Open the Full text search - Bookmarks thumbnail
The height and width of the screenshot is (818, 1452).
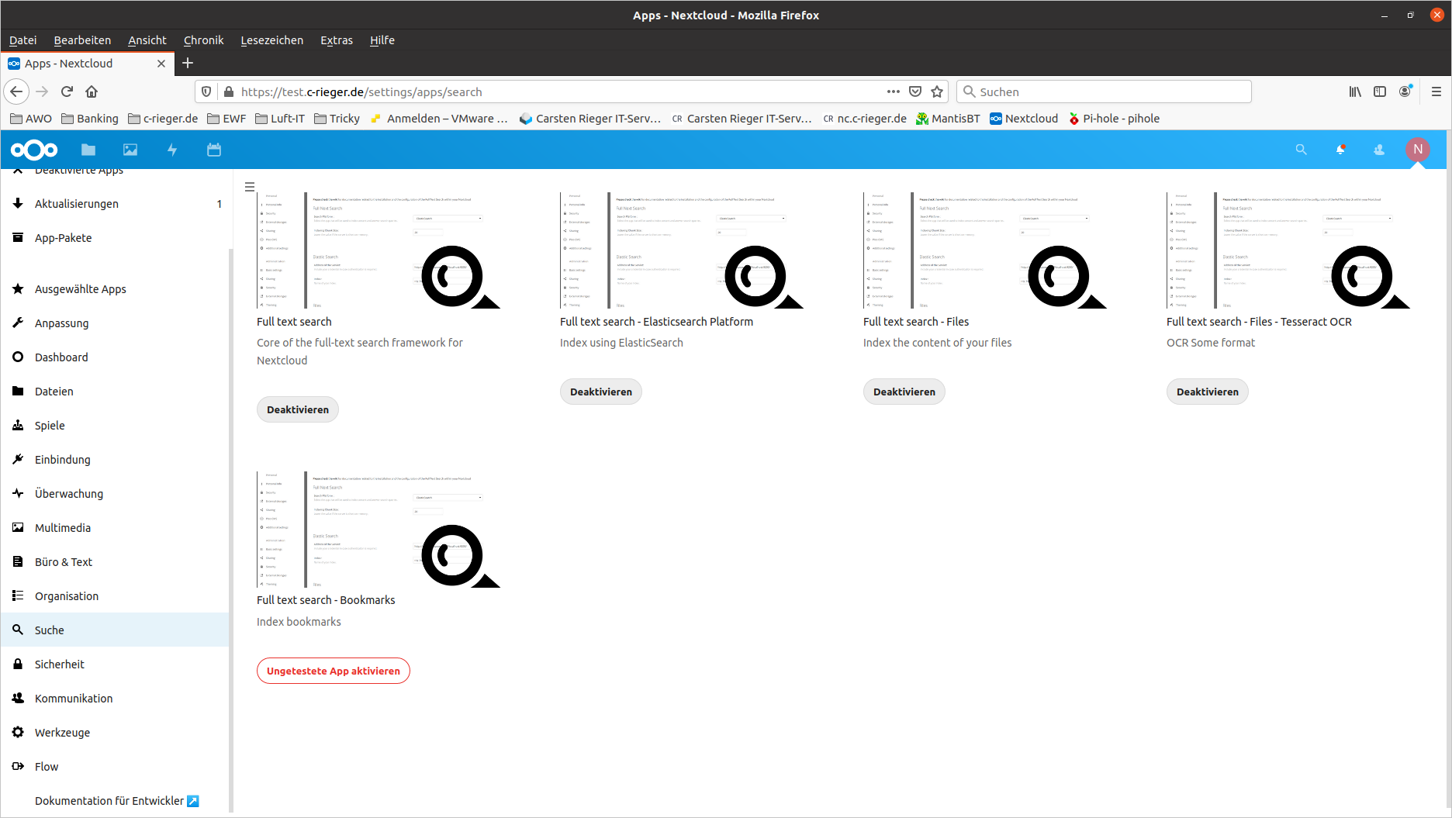click(379, 530)
